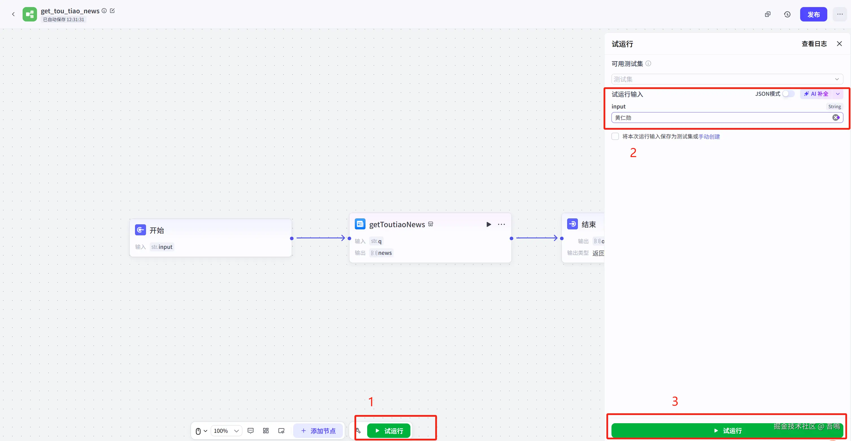Check save run input as test set
This screenshot has height=441, width=851.
(x=615, y=136)
